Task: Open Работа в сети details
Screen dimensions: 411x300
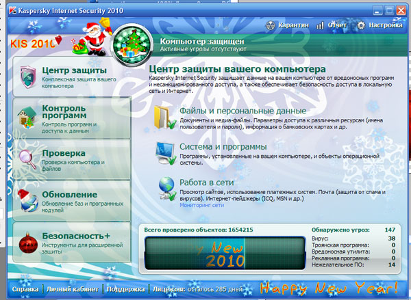Action: click(x=207, y=182)
